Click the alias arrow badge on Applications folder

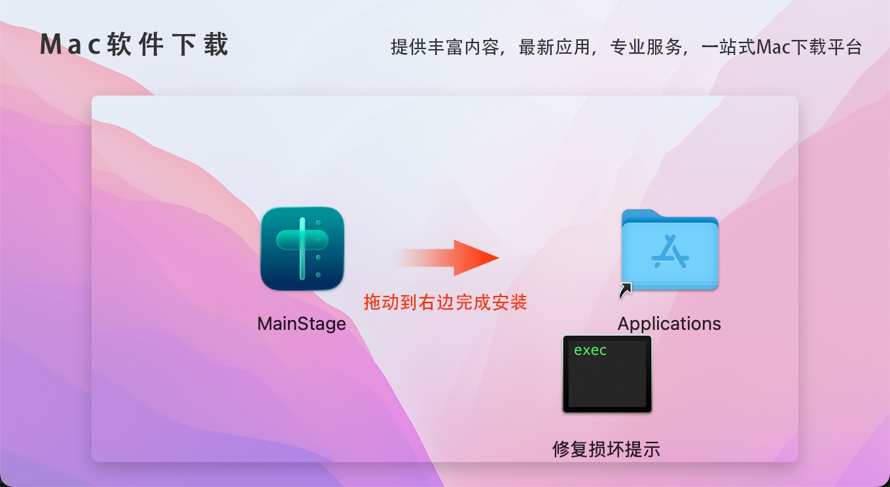click(626, 291)
